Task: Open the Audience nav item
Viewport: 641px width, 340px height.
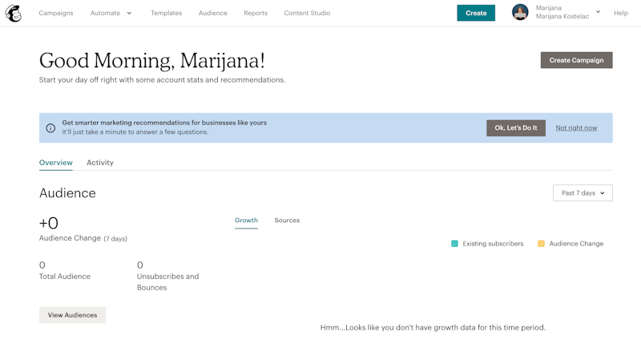Action: coord(213,13)
